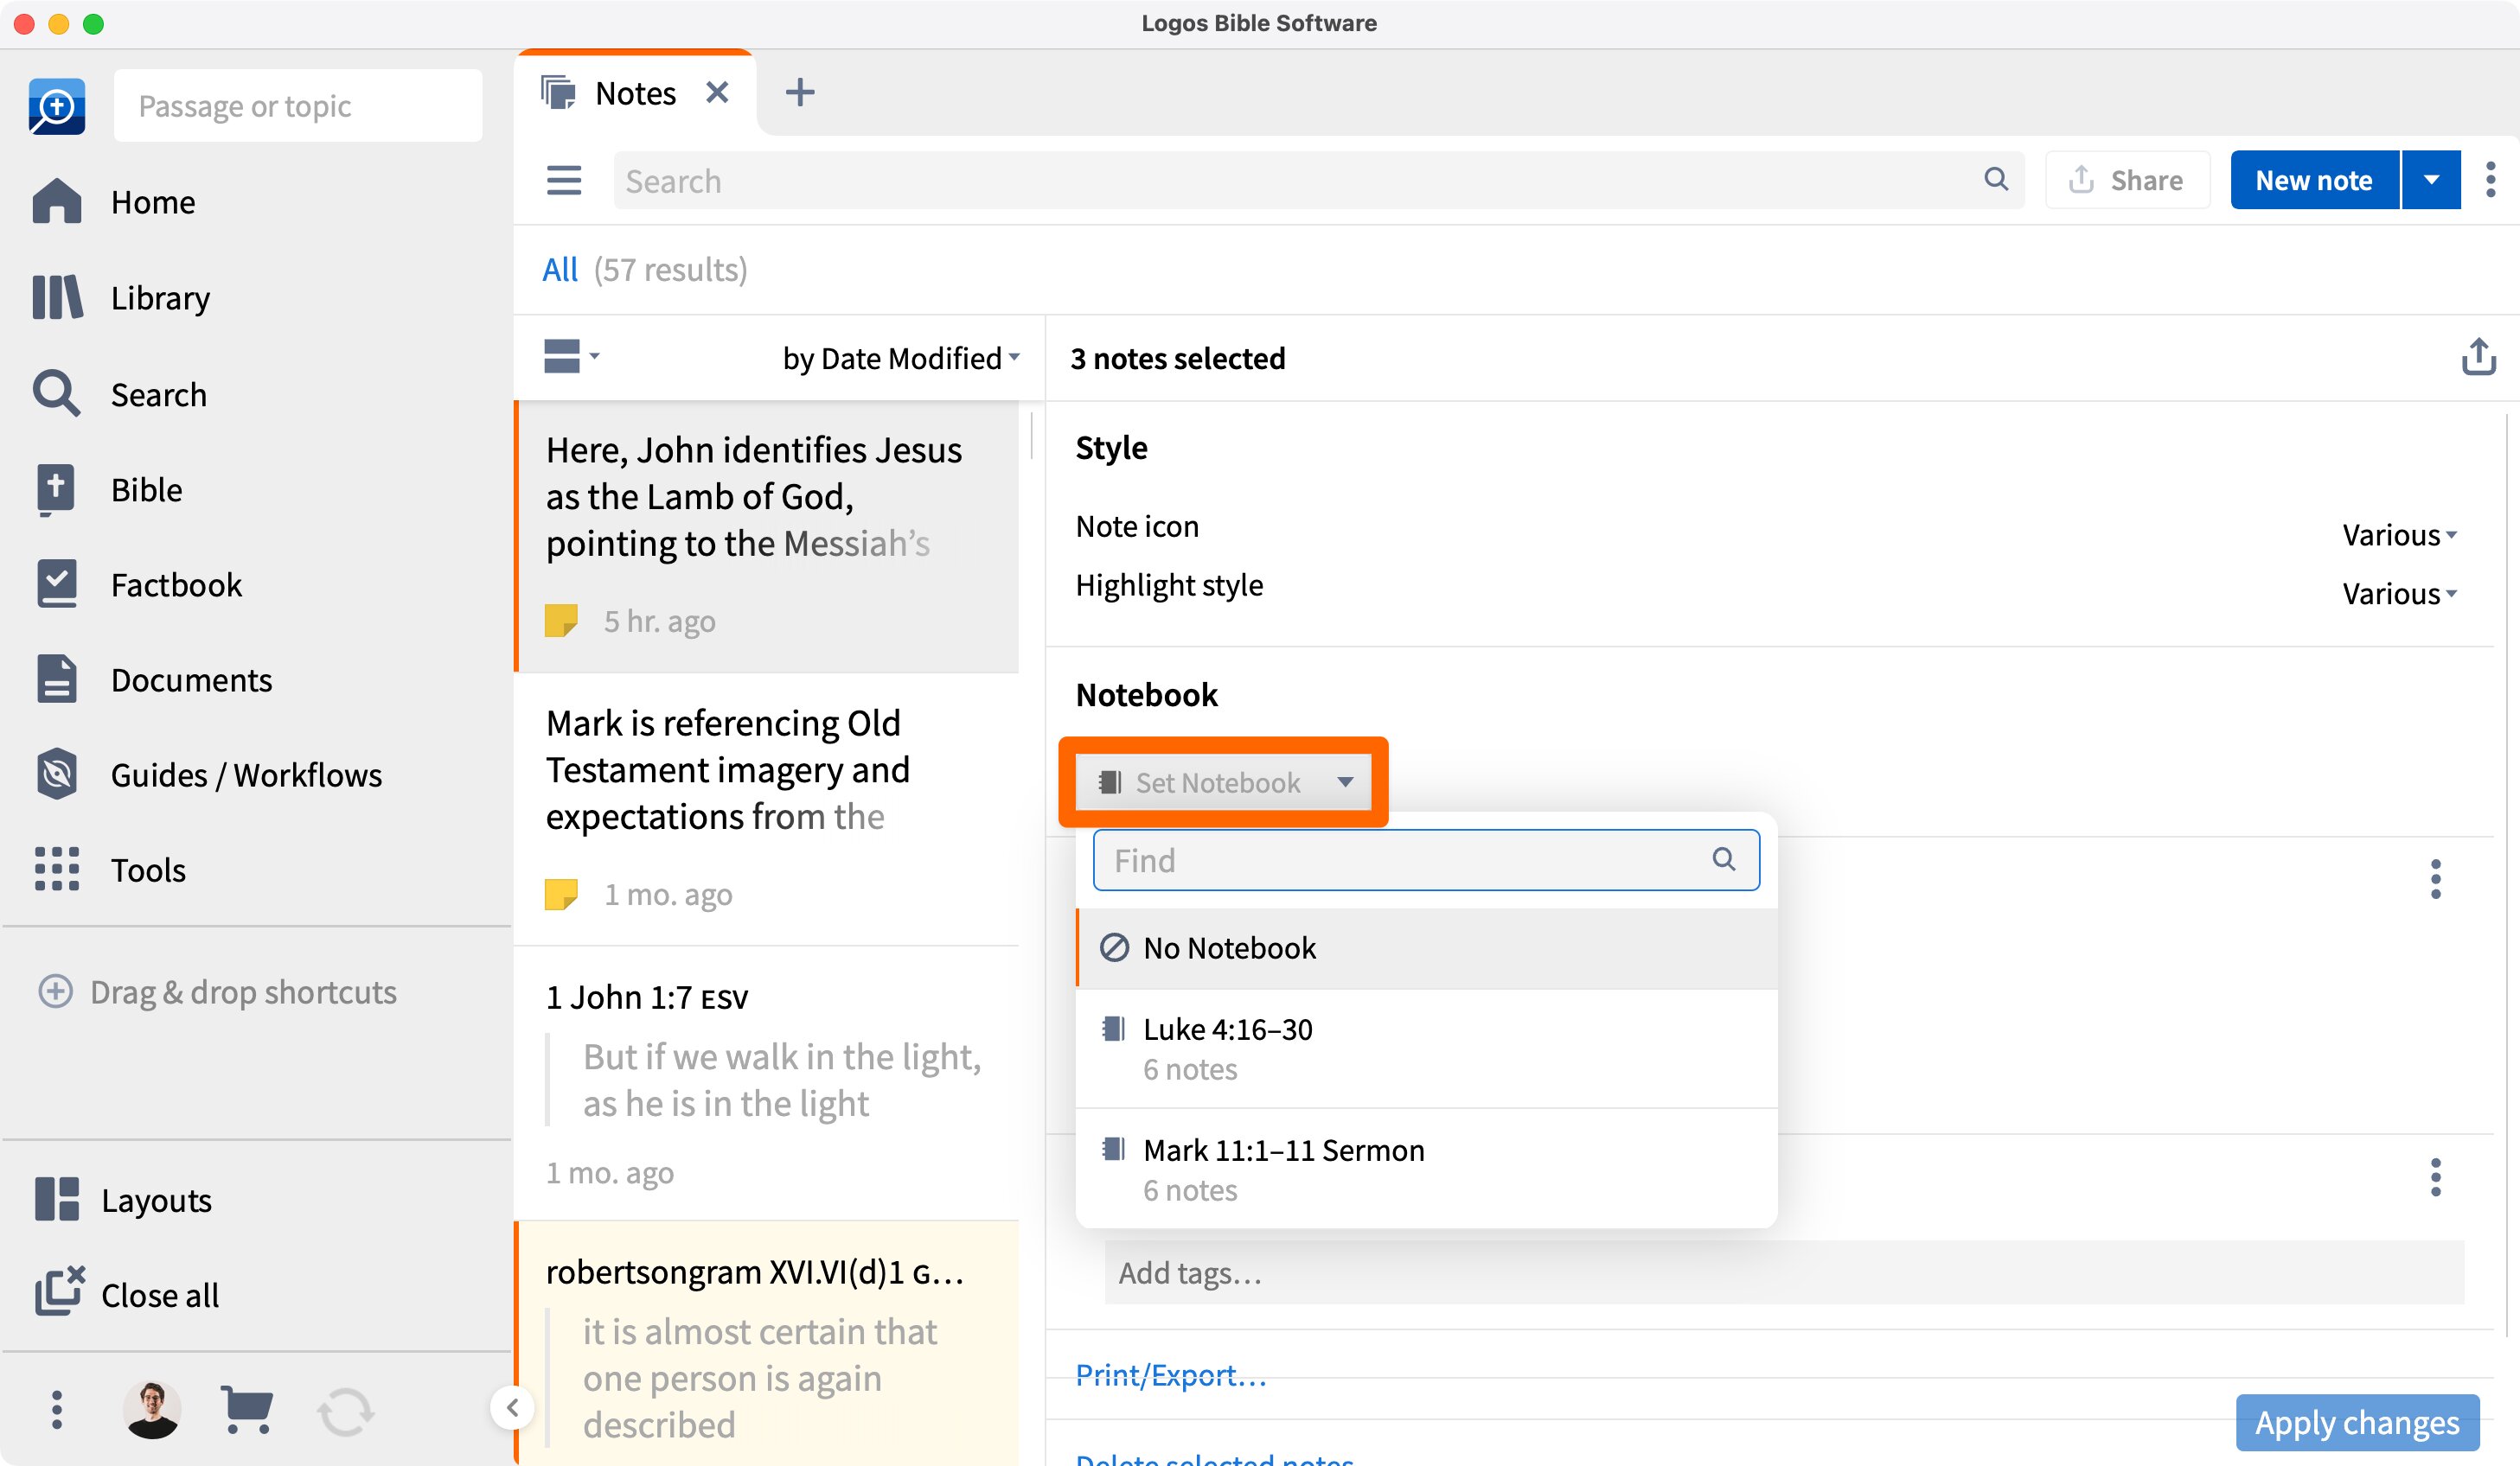Click Apply changes button
This screenshot has height=1466, width=2520.
(2357, 1421)
